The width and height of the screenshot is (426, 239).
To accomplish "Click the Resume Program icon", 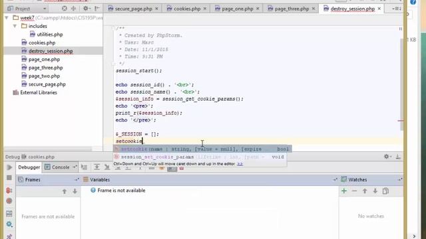I will (9, 167).
